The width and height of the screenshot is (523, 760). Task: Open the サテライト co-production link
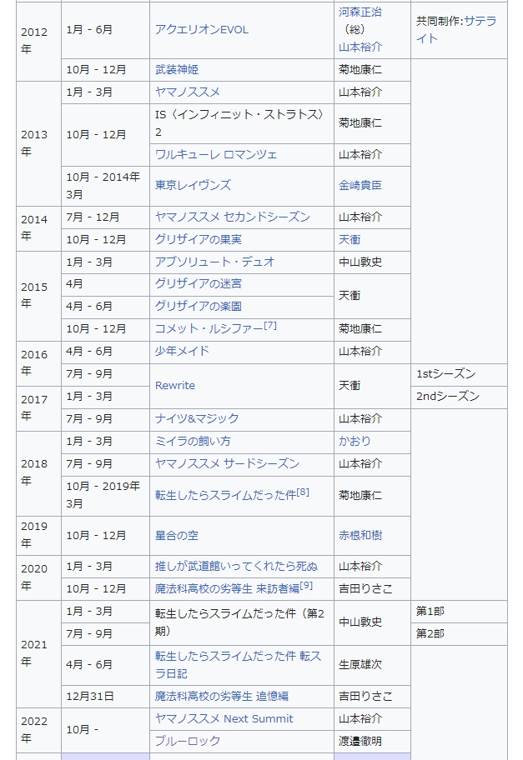point(456,29)
